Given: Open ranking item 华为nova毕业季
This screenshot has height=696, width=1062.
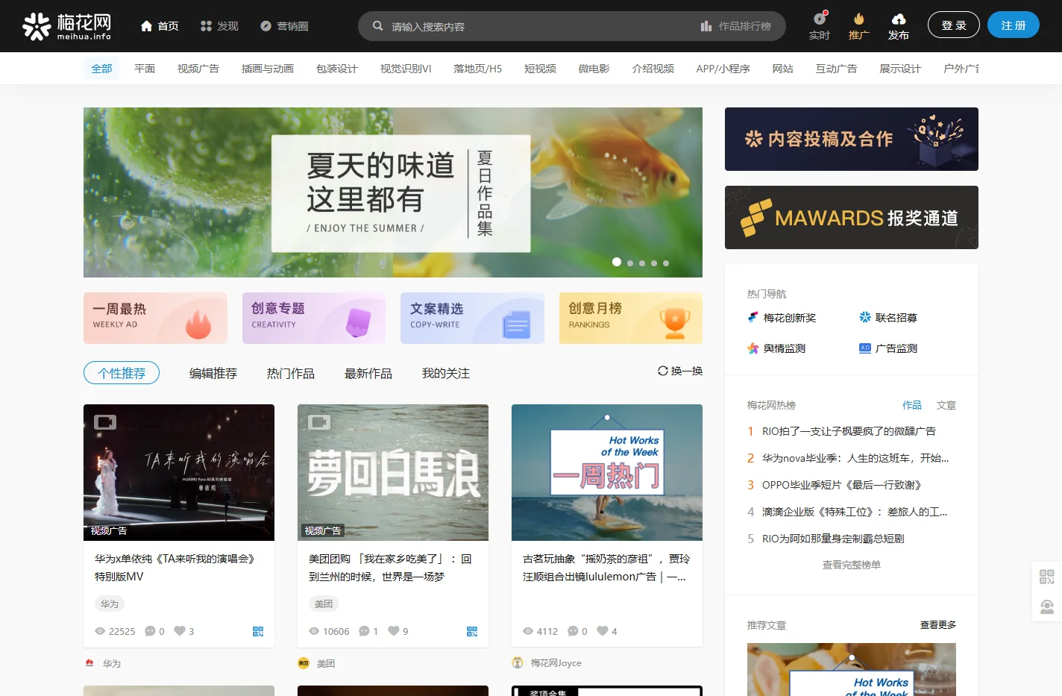Looking at the screenshot, I should pyautogui.click(x=855, y=458).
